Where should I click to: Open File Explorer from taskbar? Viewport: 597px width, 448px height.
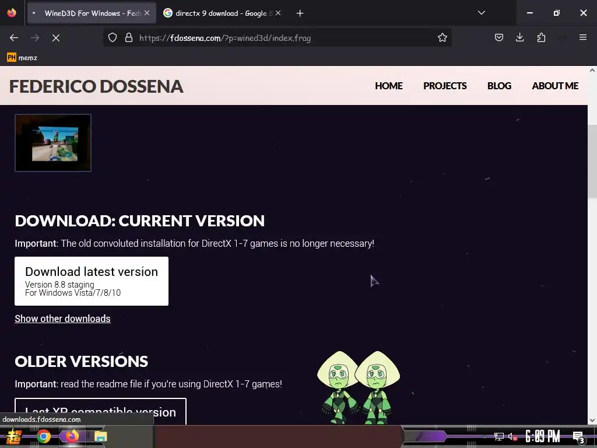point(100,436)
